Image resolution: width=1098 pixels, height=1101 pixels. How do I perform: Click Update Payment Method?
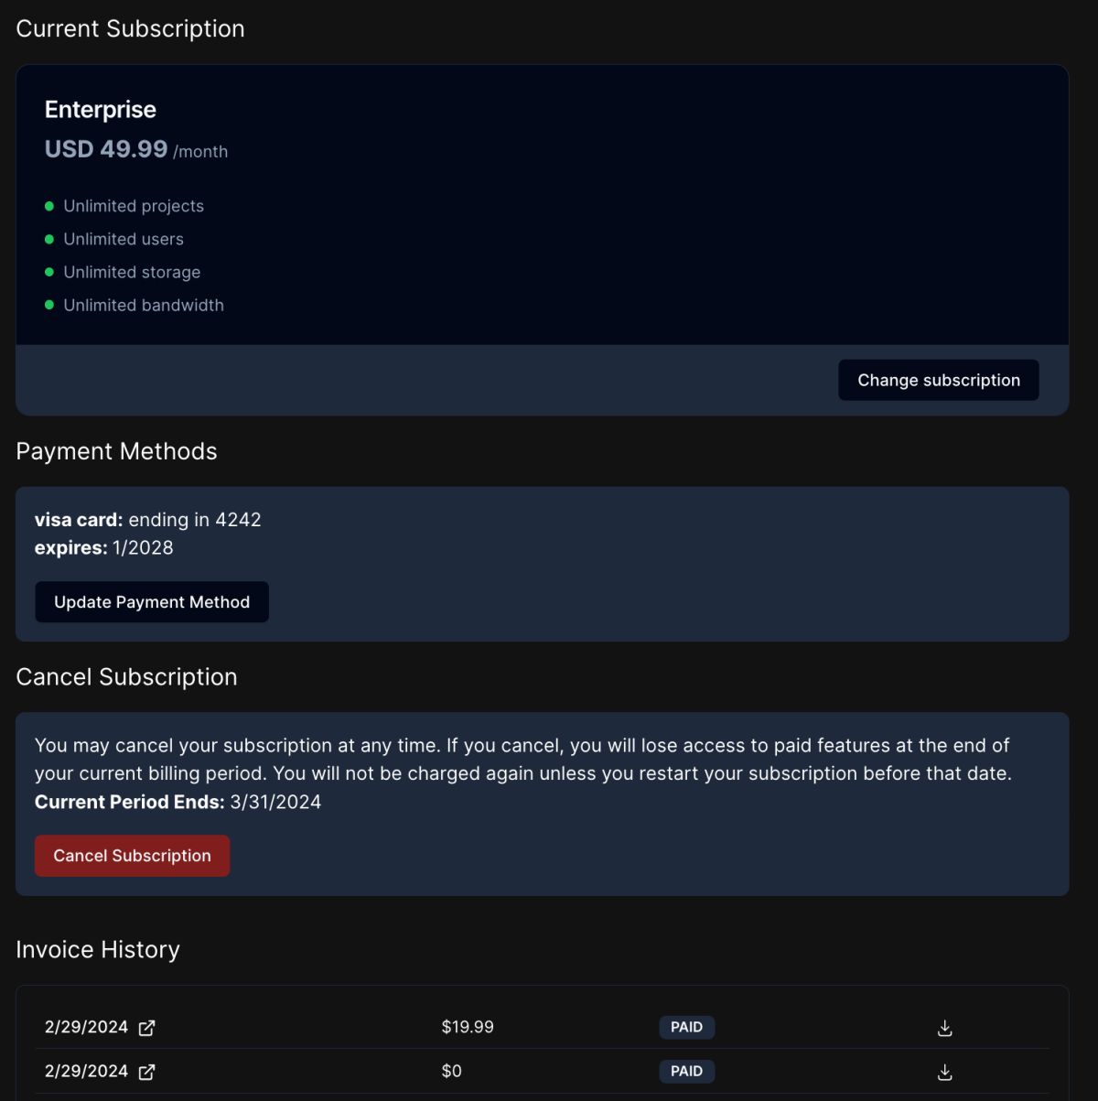pos(152,602)
